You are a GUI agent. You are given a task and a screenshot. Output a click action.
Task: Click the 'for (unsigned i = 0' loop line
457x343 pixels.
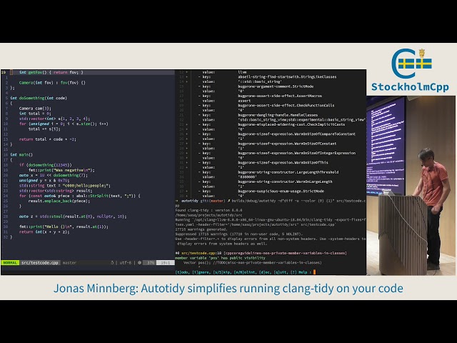64,124
